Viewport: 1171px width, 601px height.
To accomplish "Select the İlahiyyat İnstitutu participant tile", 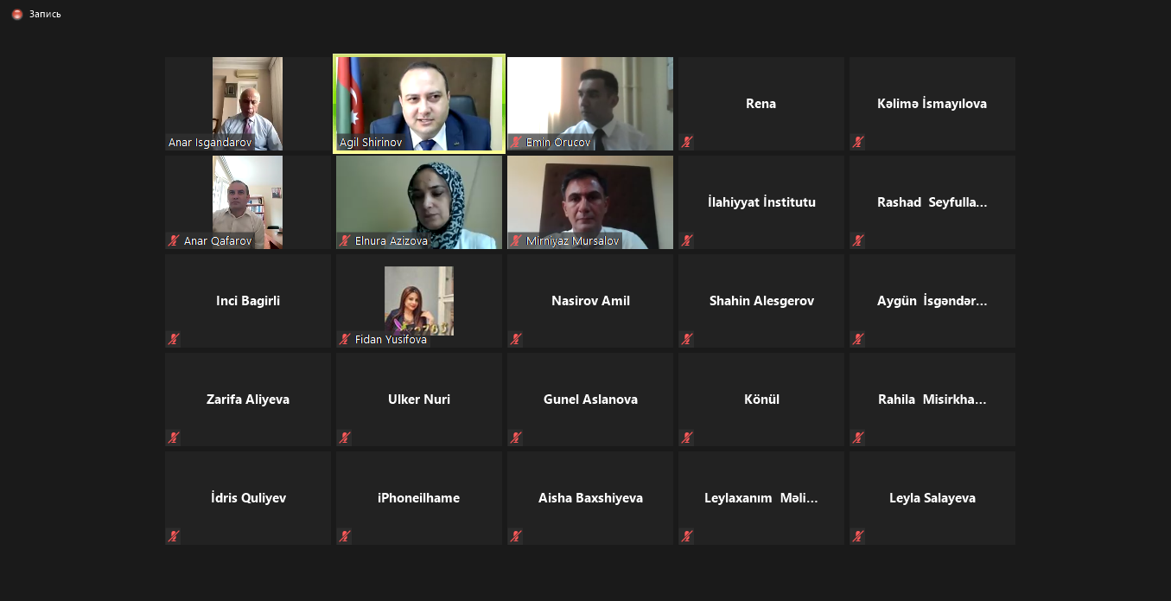I will [761, 202].
